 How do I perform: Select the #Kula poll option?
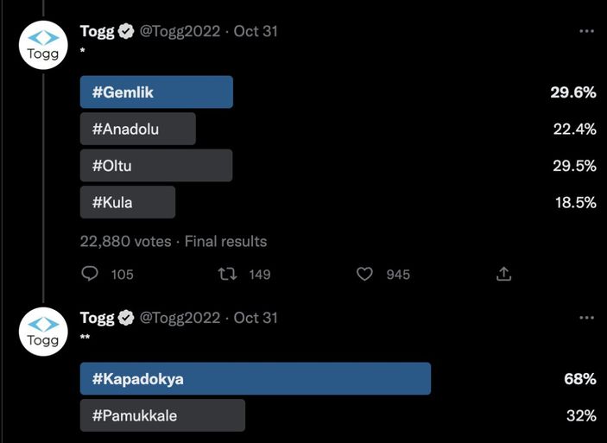coord(128,202)
